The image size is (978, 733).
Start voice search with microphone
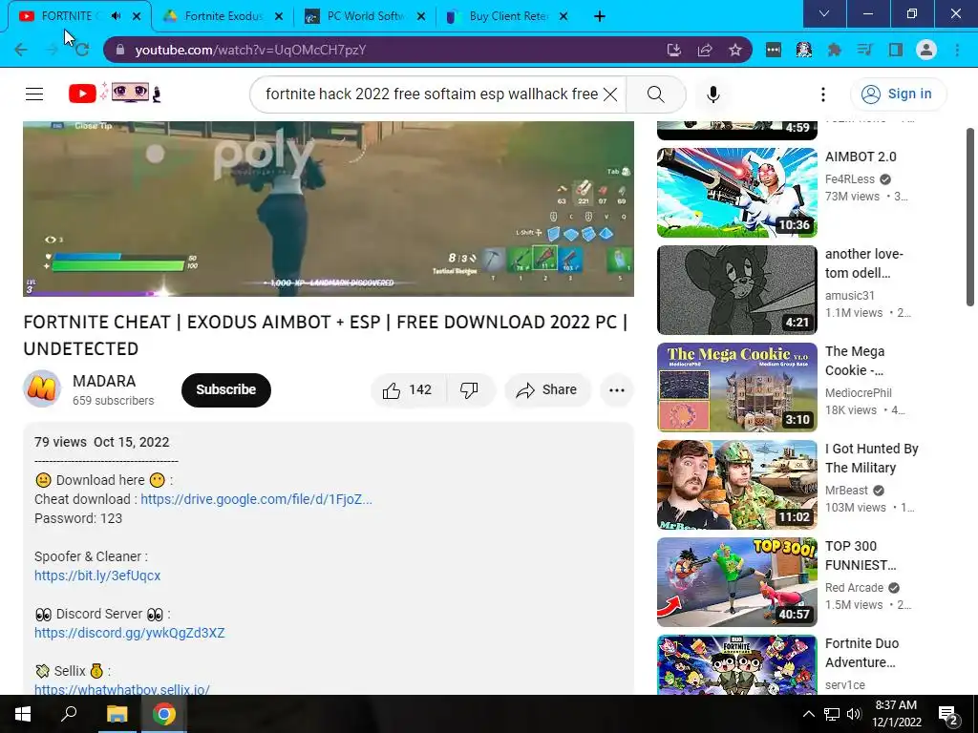pyautogui.click(x=712, y=94)
